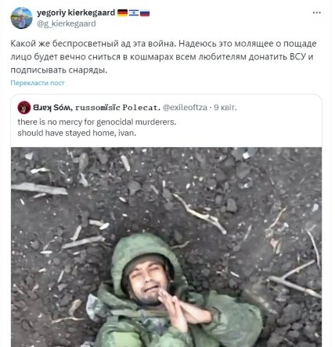Click the quoted author's display name ending in Polecat

coord(96,107)
